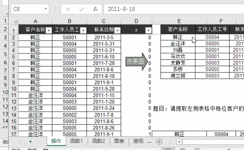Click the 马欢欢 cell in column E
The width and height of the screenshot is (244, 150).
pos(178,57)
